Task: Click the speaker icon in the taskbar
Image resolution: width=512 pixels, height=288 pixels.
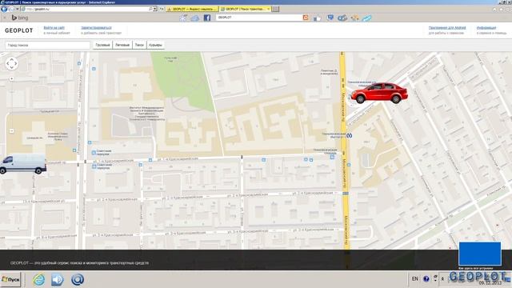Action: pyautogui.click(x=58, y=279)
